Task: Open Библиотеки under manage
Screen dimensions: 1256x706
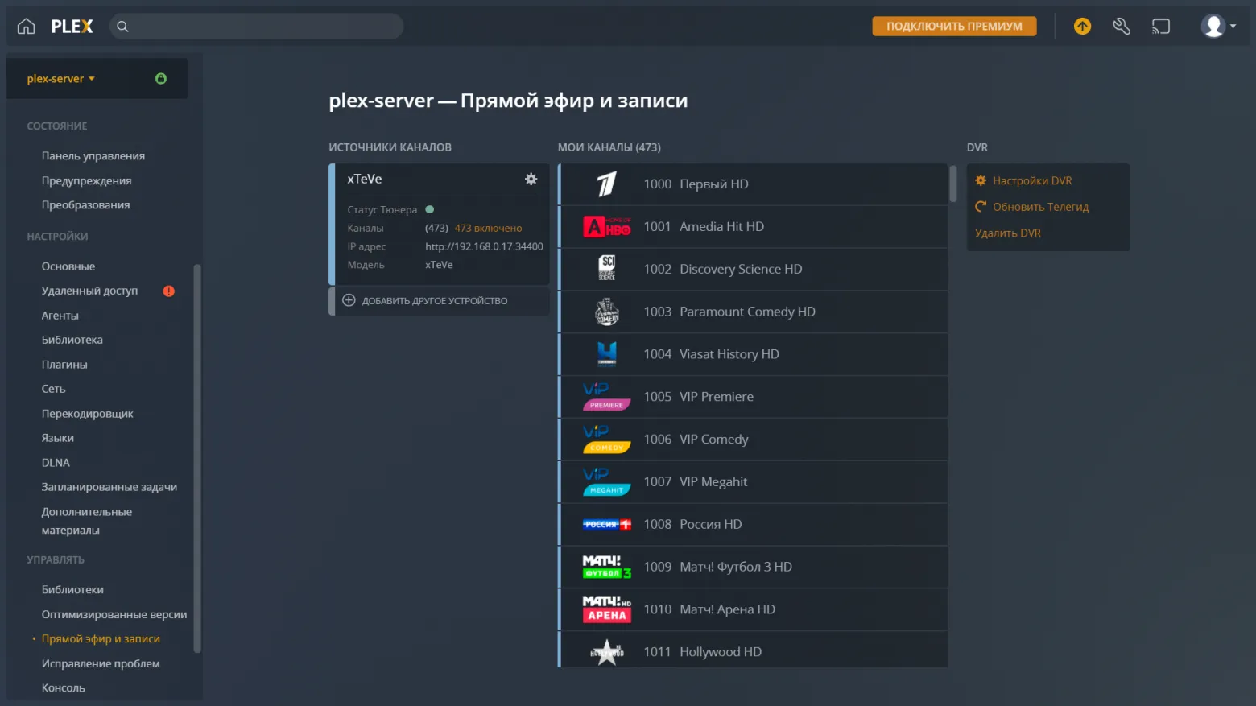Action: (x=72, y=590)
